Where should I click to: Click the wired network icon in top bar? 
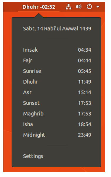[68, 7]
